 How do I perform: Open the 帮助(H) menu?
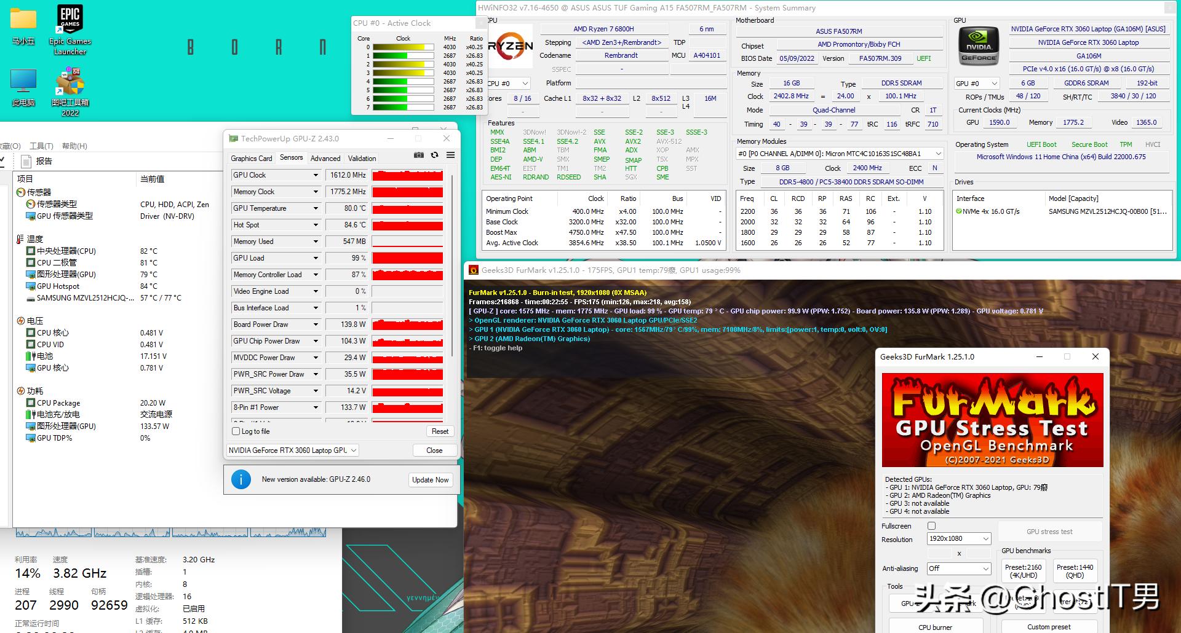(x=74, y=146)
